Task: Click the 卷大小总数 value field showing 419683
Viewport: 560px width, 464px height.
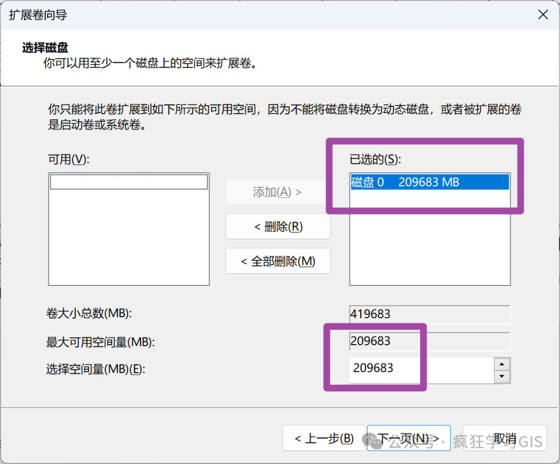Action: pos(429,314)
